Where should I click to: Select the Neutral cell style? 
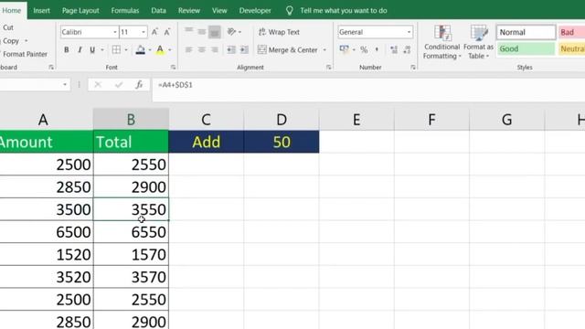pyautogui.click(x=572, y=48)
